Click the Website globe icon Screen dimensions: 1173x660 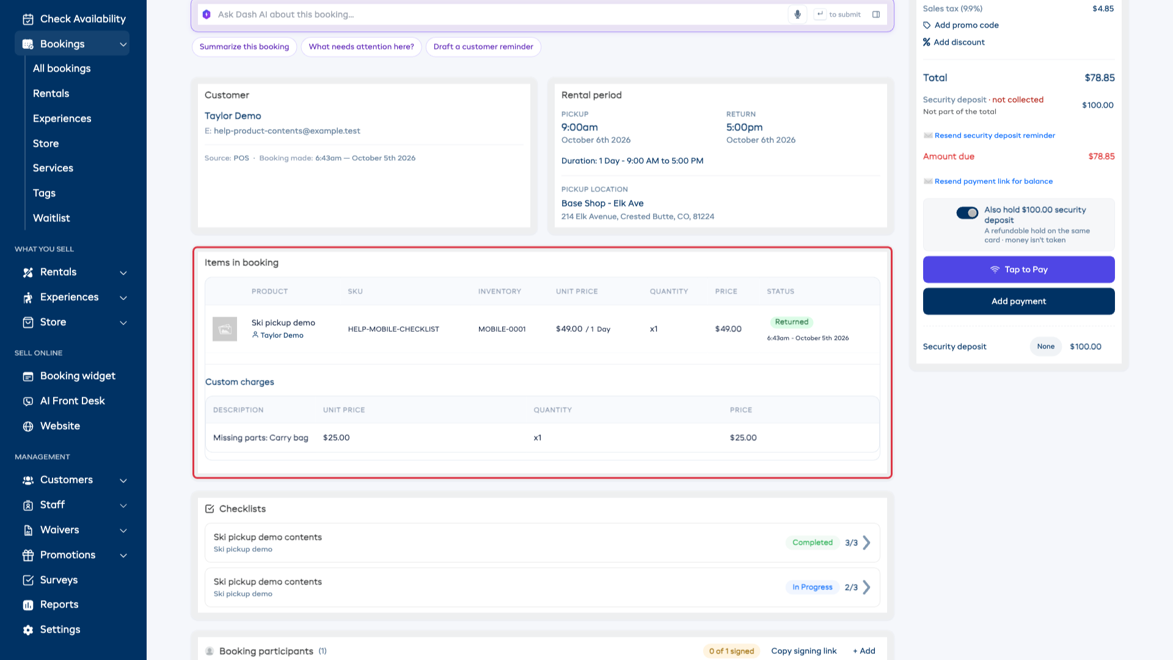click(28, 427)
